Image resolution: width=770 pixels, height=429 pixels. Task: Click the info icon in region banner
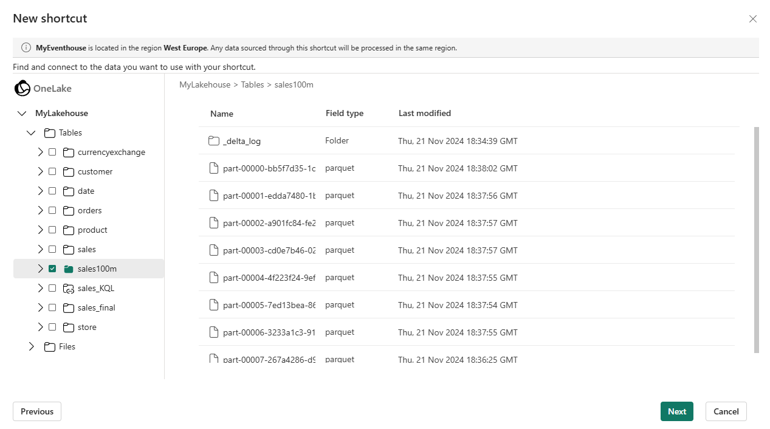click(26, 47)
